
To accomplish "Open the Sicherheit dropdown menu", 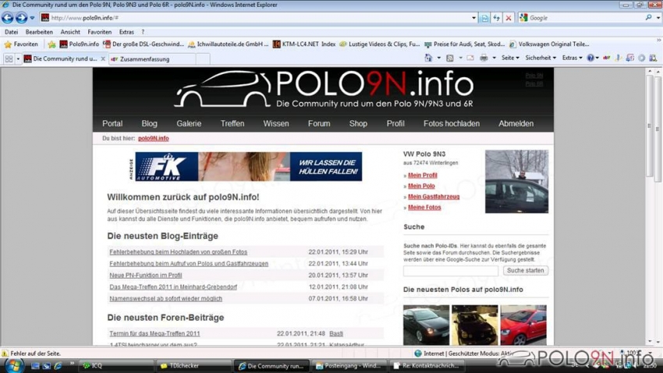I will [541, 58].
